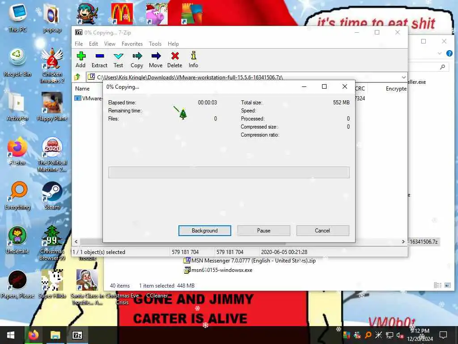Open the Help menu

173,44
